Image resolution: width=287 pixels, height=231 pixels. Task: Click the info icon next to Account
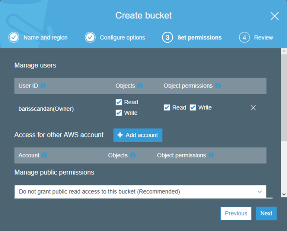tap(44, 155)
